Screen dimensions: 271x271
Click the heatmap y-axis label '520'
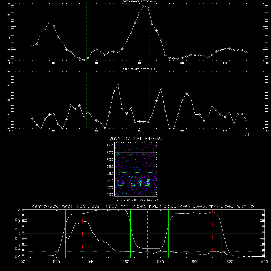[110, 188]
